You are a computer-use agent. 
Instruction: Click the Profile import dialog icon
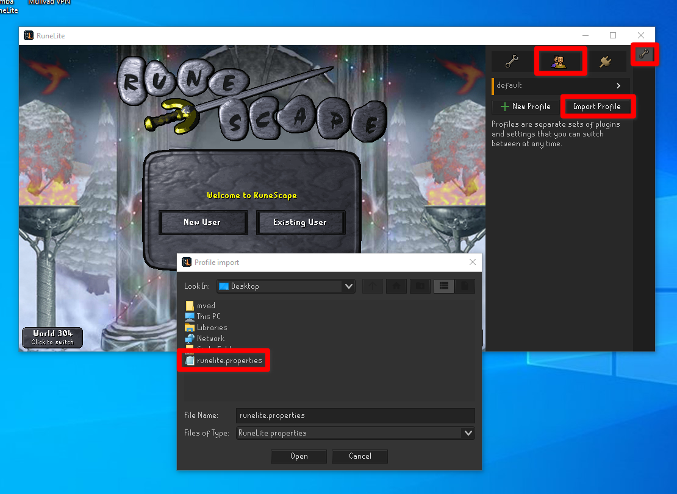point(187,262)
